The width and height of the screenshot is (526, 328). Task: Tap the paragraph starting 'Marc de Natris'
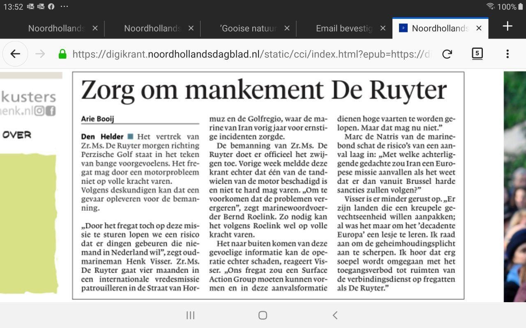[x=396, y=163]
